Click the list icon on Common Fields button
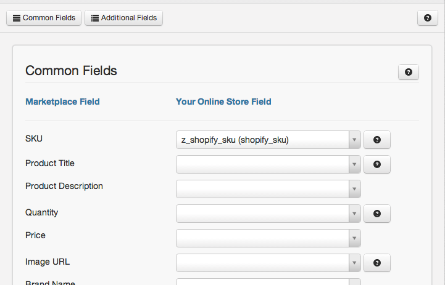This screenshot has width=445, height=285. click(x=17, y=18)
